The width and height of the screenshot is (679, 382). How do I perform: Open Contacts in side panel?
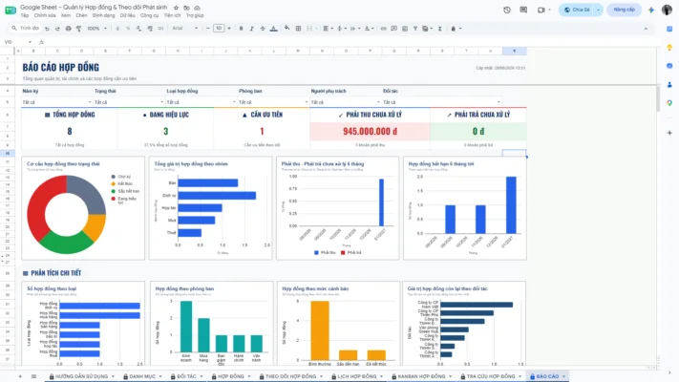[x=669, y=84]
